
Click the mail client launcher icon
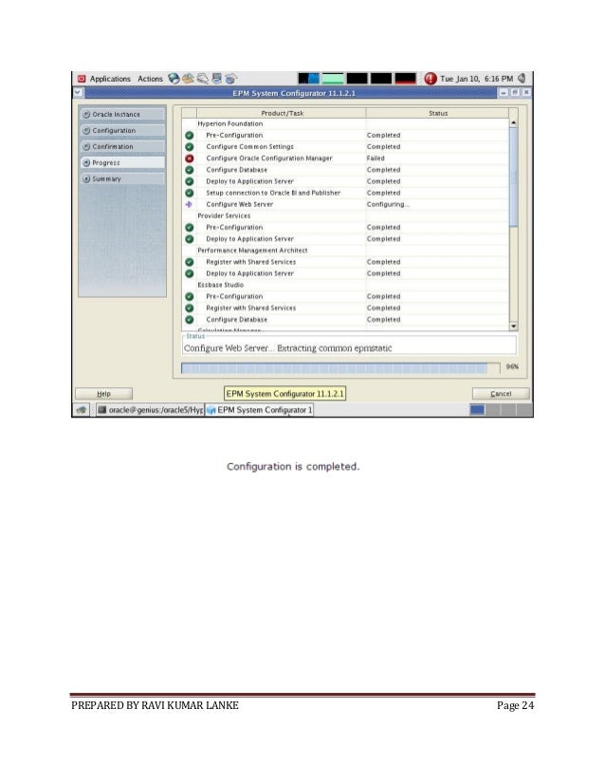click(188, 79)
